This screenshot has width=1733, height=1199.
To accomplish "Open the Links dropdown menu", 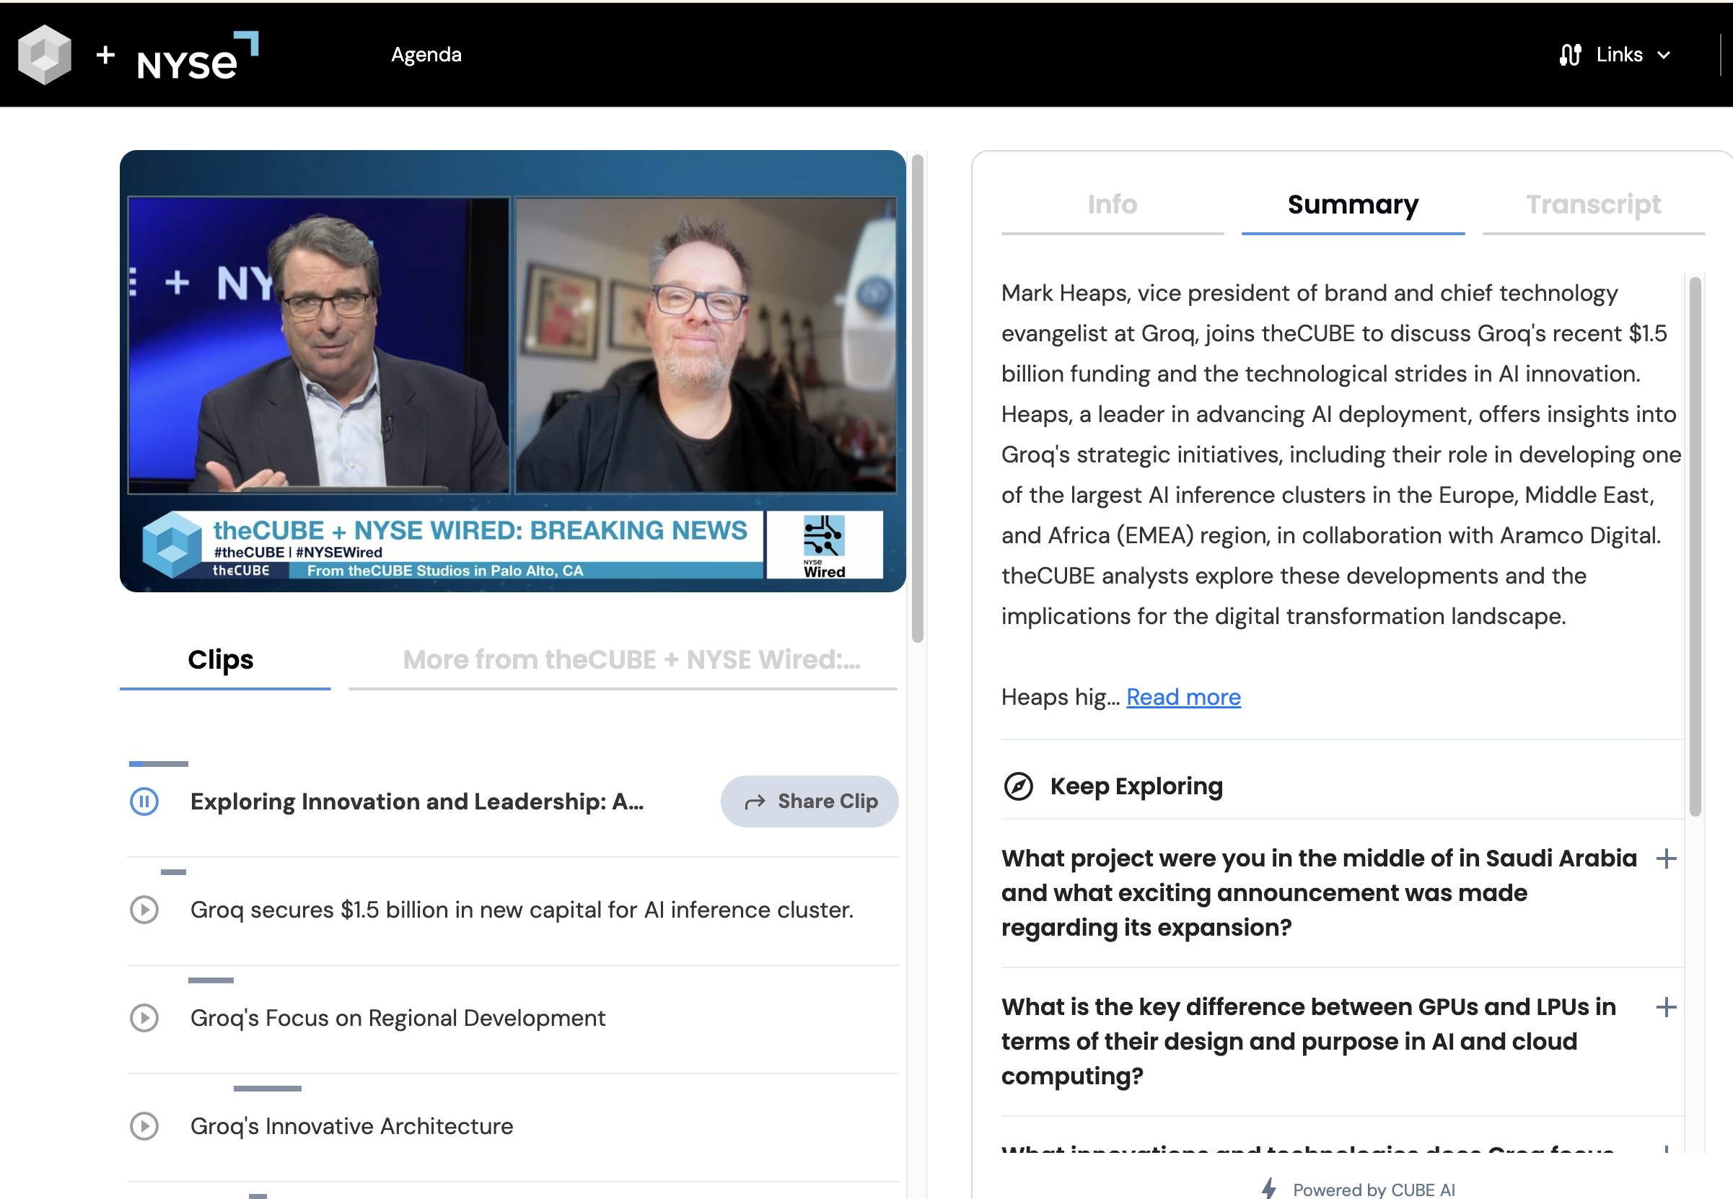I will click(1614, 55).
